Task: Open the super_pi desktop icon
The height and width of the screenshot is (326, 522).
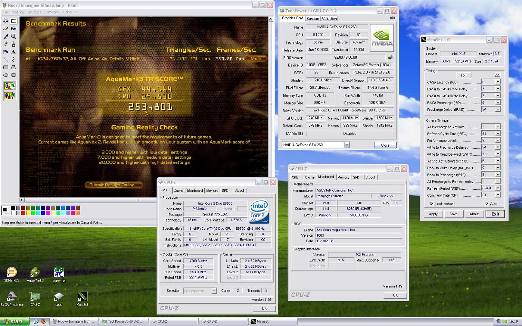Action: point(59,275)
